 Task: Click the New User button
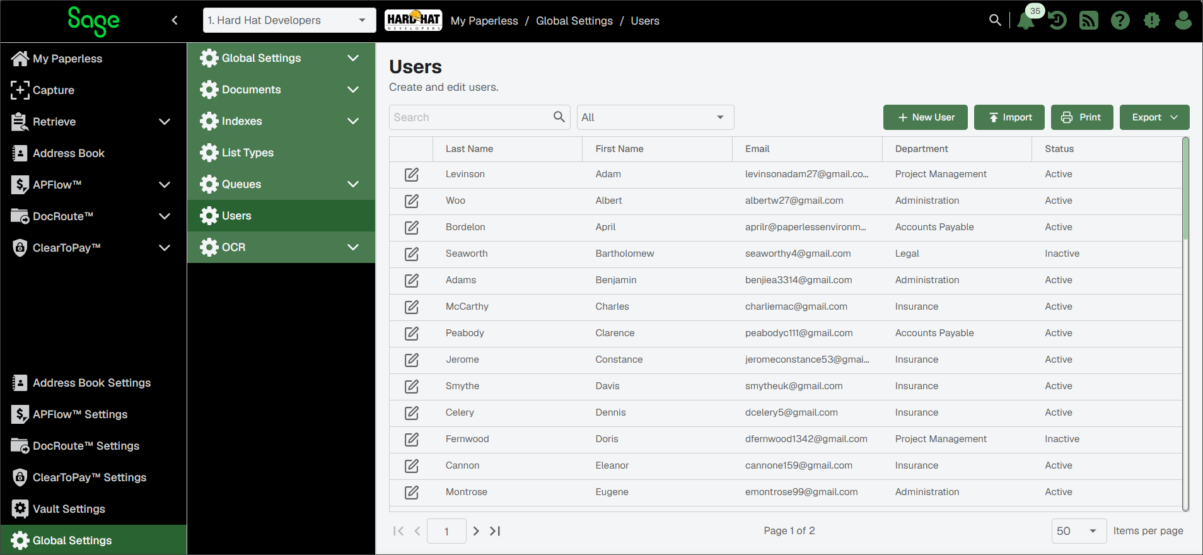tap(926, 117)
